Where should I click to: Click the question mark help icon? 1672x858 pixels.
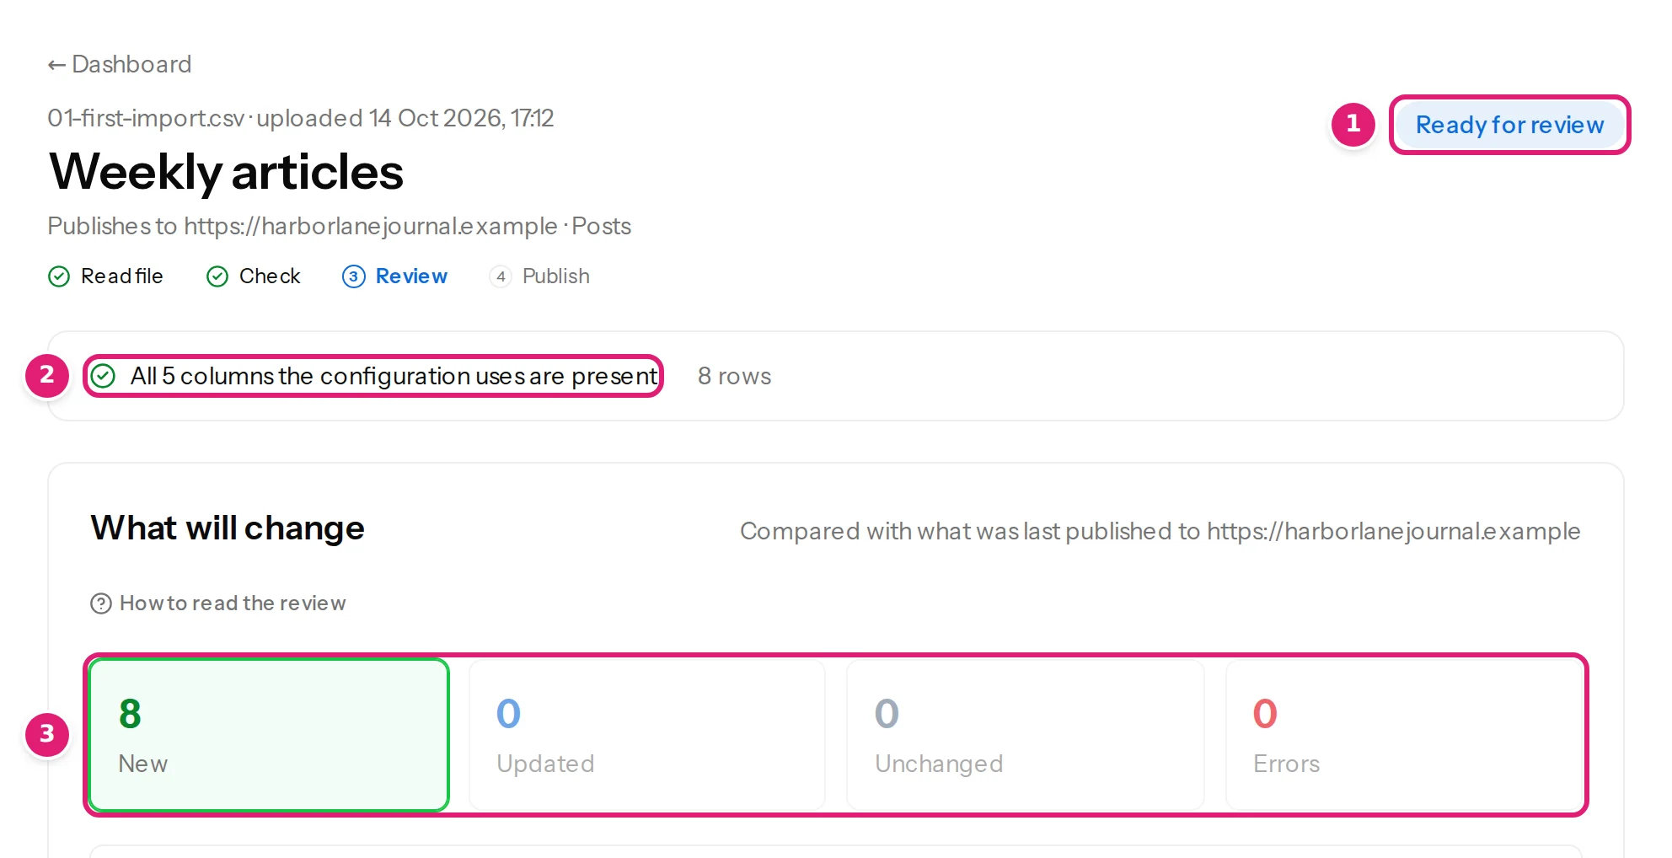tap(101, 603)
